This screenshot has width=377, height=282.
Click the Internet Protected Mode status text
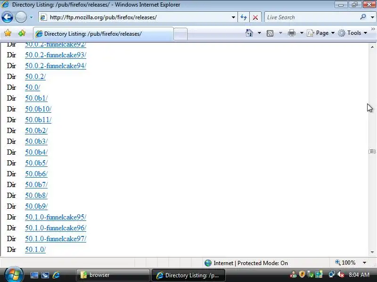pos(251,263)
